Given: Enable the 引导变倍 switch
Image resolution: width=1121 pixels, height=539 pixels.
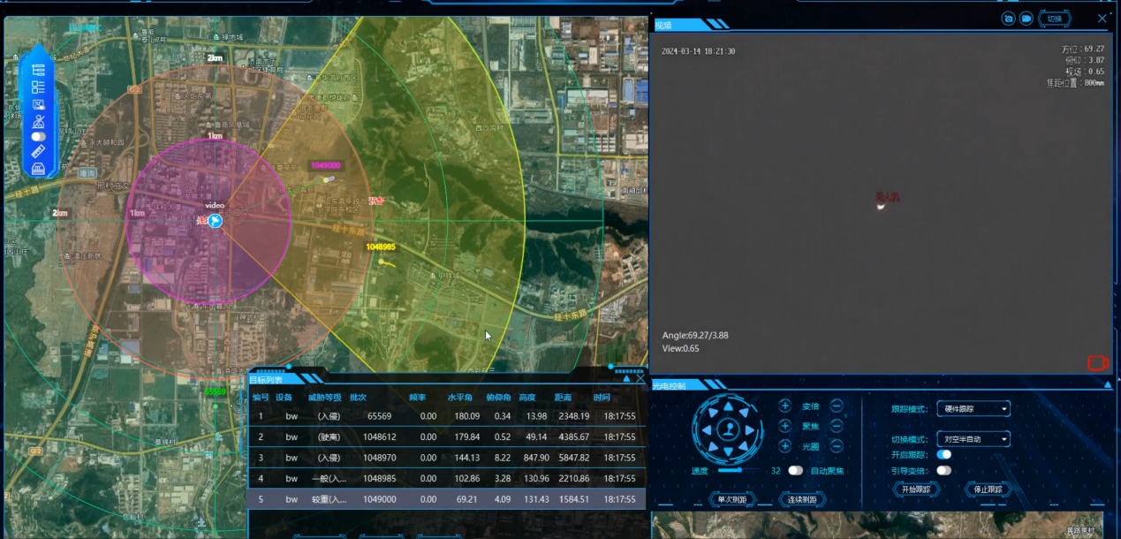Looking at the screenshot, I should (944, 470).
